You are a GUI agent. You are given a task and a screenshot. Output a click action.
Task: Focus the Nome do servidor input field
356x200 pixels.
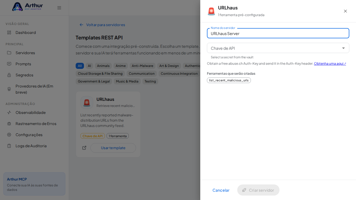coord(278,33)
